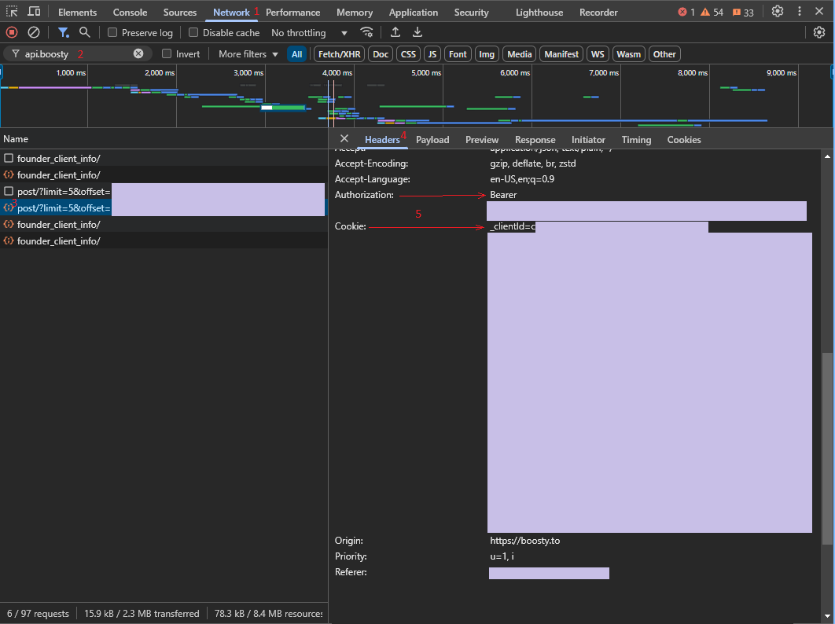Viewport: 835px width, 624px height.
Task: Open the request Cookies tab
Action: [x=684, y=139]
